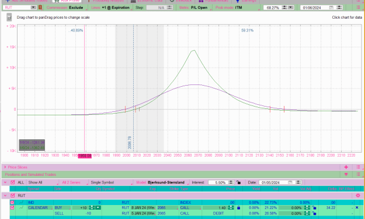365x219 pixels.
Task: Open the All 2 Series dropdown
Action: (x=74, y=182)
